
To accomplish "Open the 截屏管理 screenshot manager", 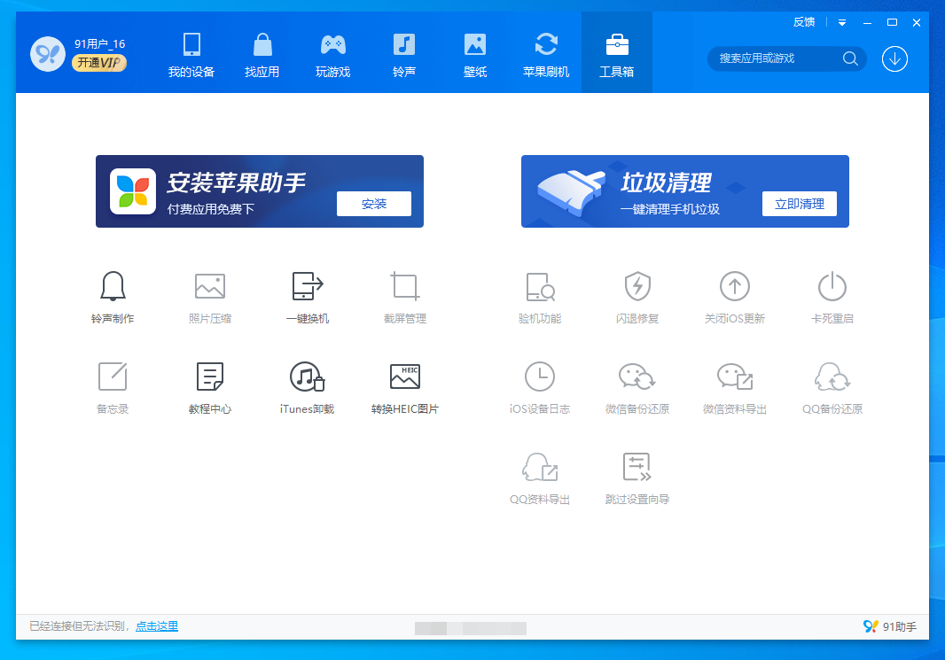I will [x=404, y=287].
